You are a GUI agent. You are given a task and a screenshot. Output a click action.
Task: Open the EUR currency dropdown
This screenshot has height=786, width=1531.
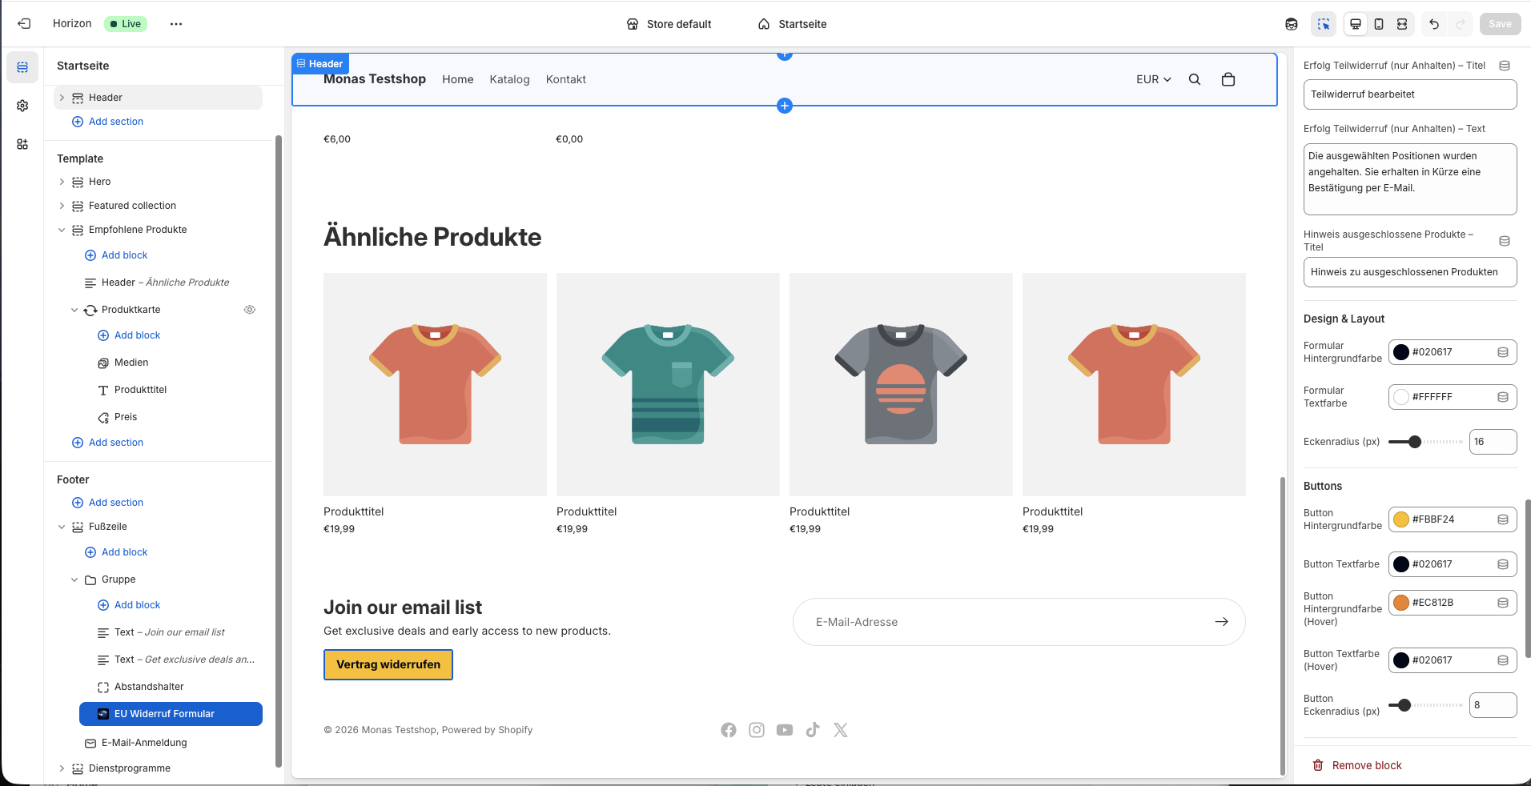tap(1153, 79)
